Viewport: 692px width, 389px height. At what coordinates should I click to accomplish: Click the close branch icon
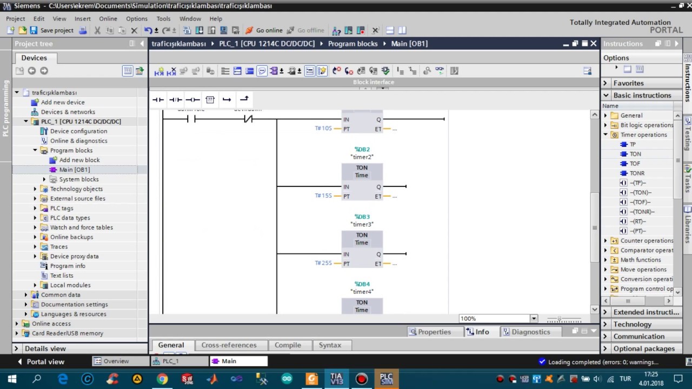coord(244,99)
